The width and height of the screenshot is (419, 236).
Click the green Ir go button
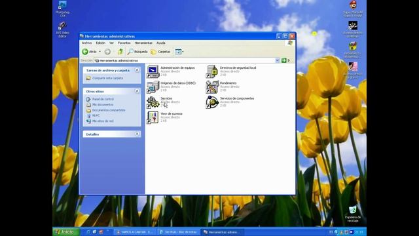coord(283,60)
